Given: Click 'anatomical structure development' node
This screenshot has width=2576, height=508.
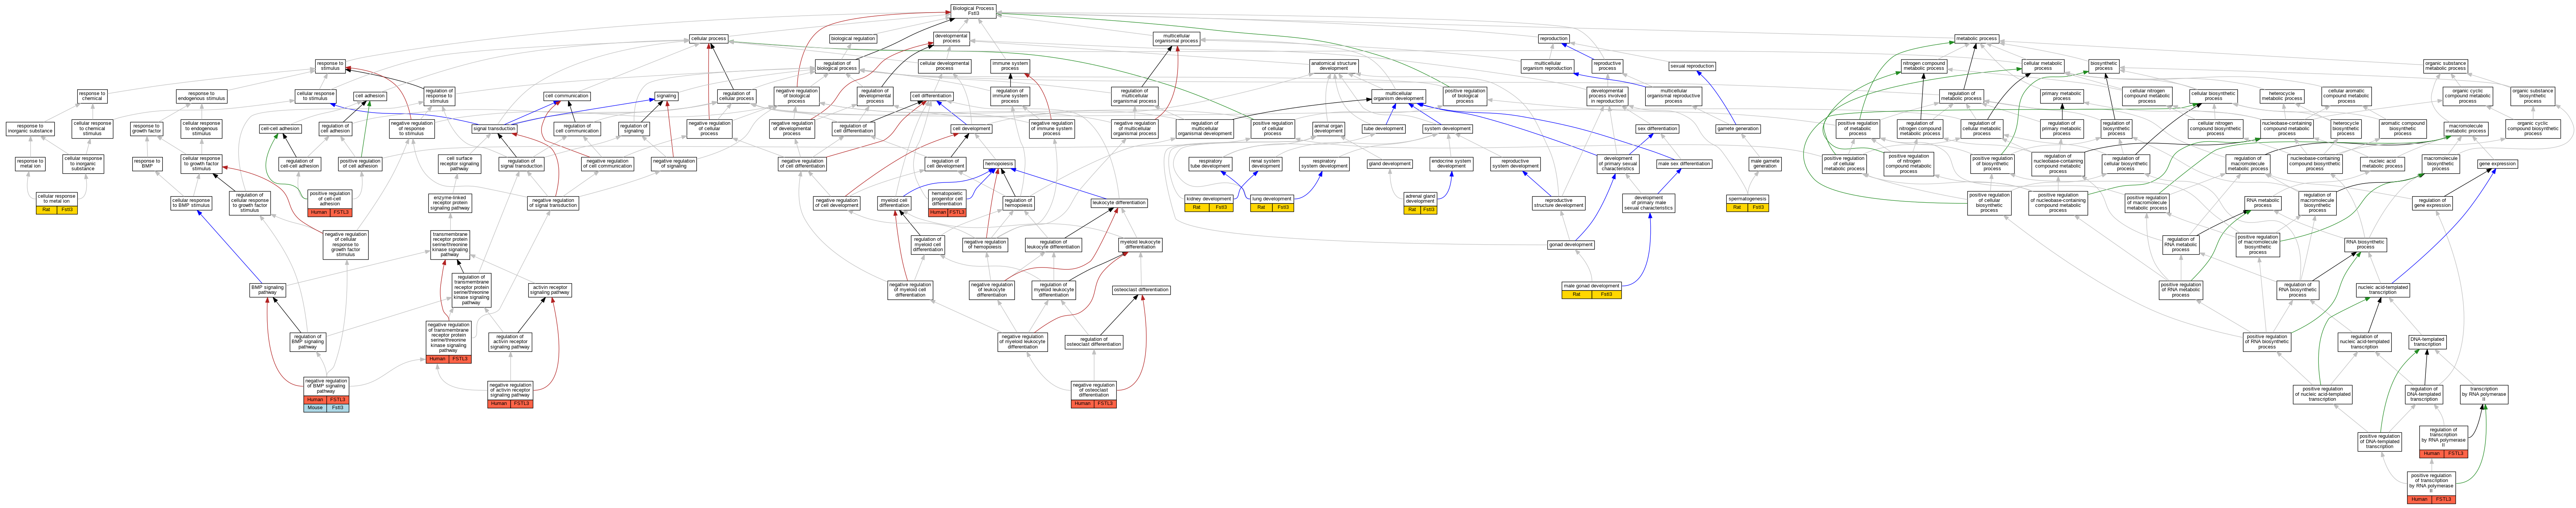Looking at the screenshot, I should coord(1334,66).
